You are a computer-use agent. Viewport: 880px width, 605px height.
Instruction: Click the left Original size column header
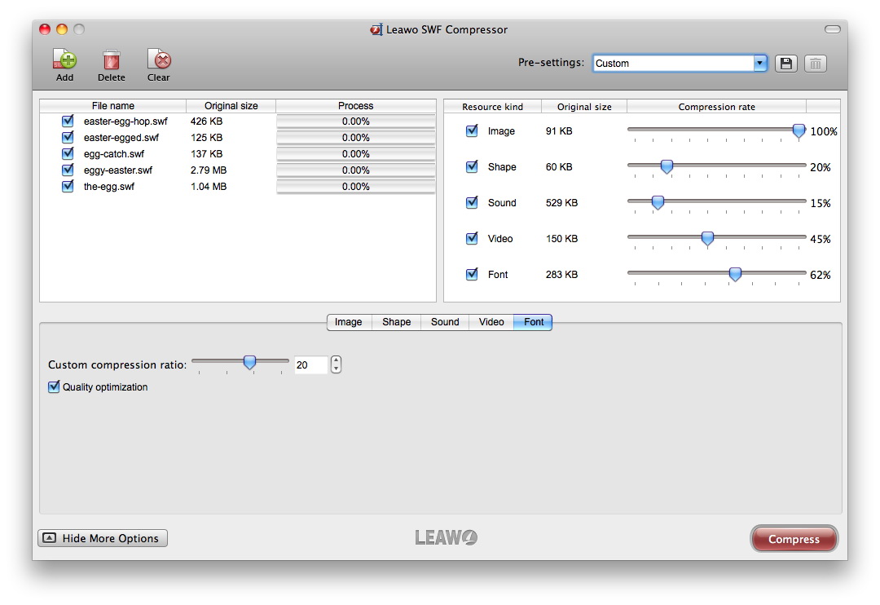coord(231,106)
